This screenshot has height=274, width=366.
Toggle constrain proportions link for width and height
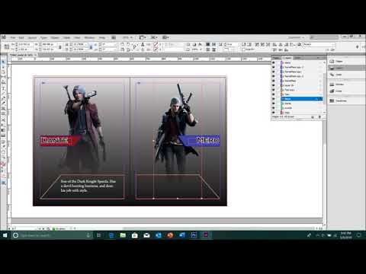click(60, 46)
